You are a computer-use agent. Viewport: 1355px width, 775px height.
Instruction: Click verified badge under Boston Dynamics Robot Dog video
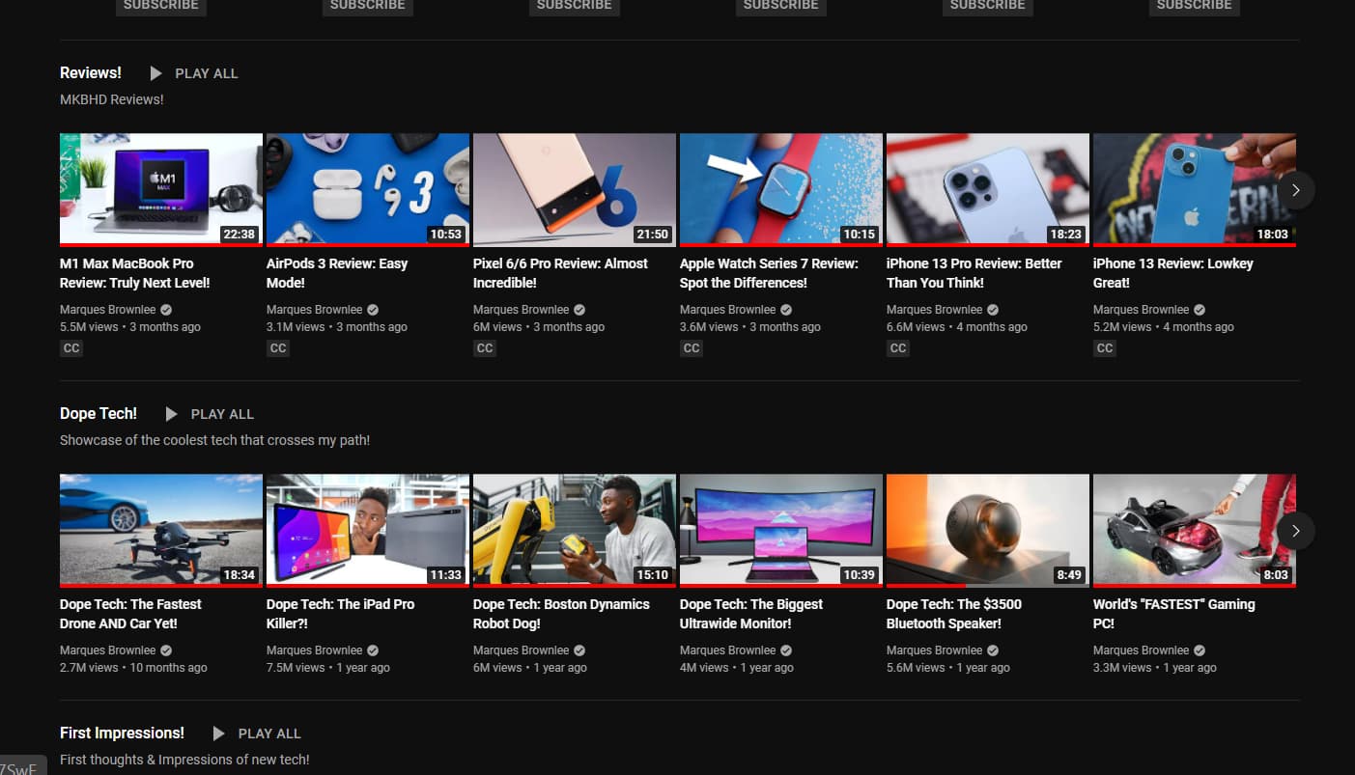[579, 650]
